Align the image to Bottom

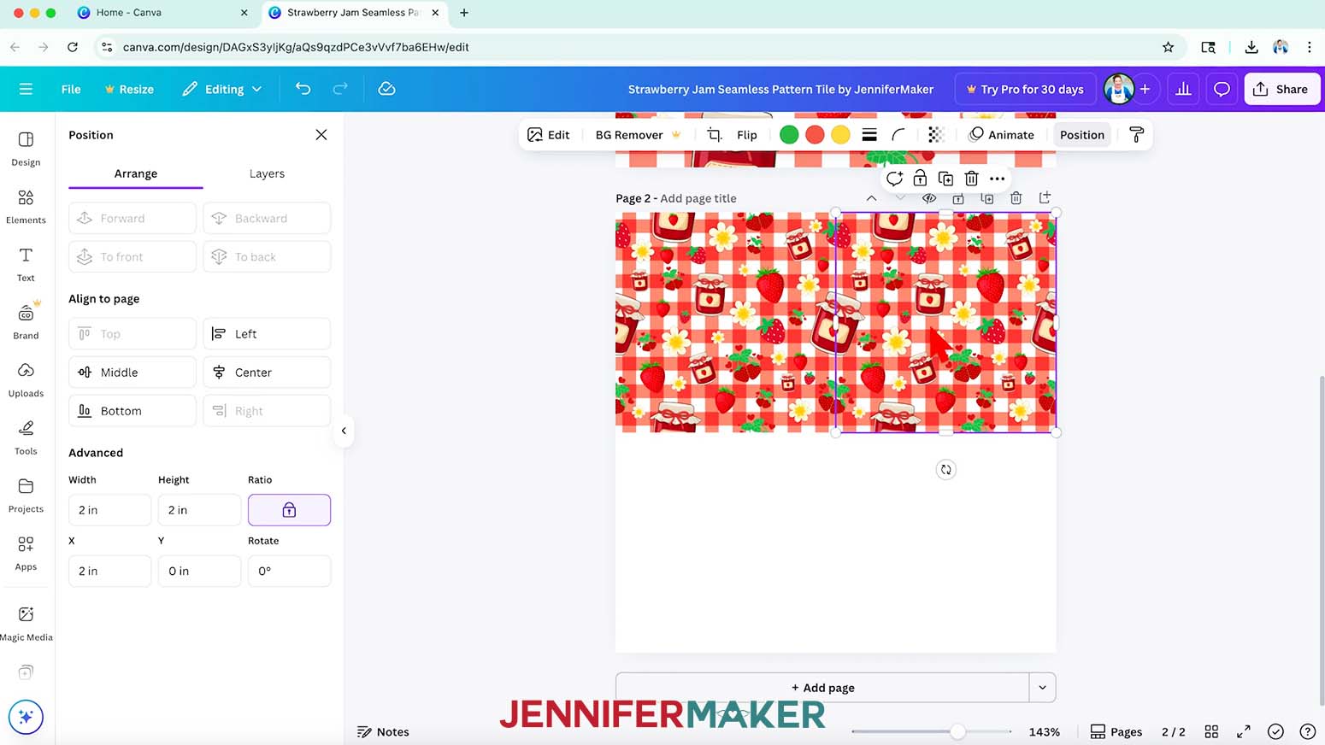pyautogui.click(x=132, y=411)
